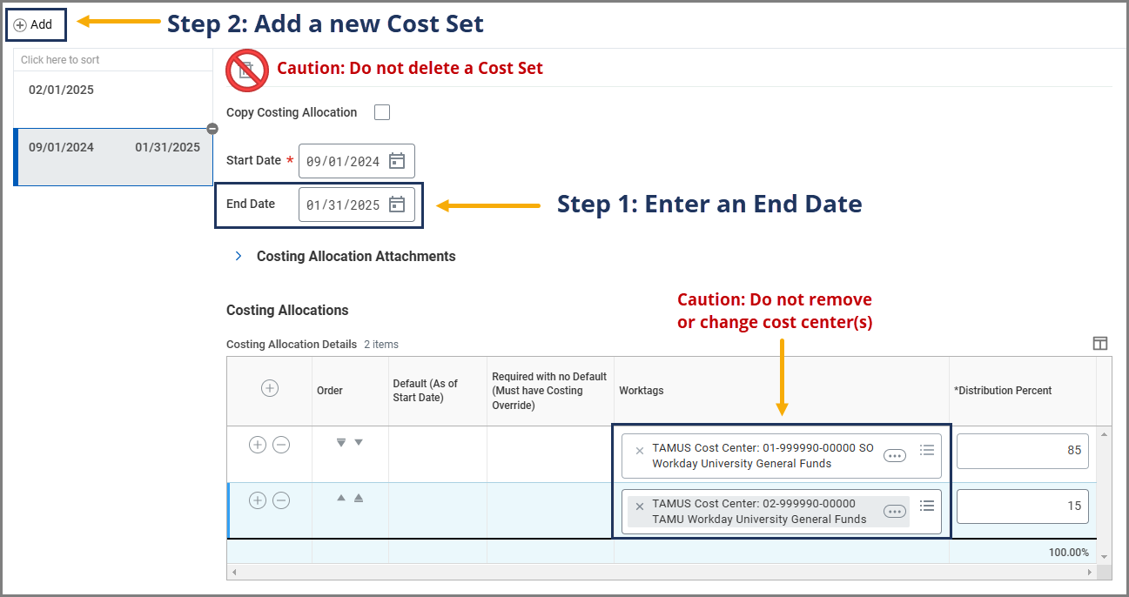Click the 85 Distribution Percent field

click(x=1022, y=450)
